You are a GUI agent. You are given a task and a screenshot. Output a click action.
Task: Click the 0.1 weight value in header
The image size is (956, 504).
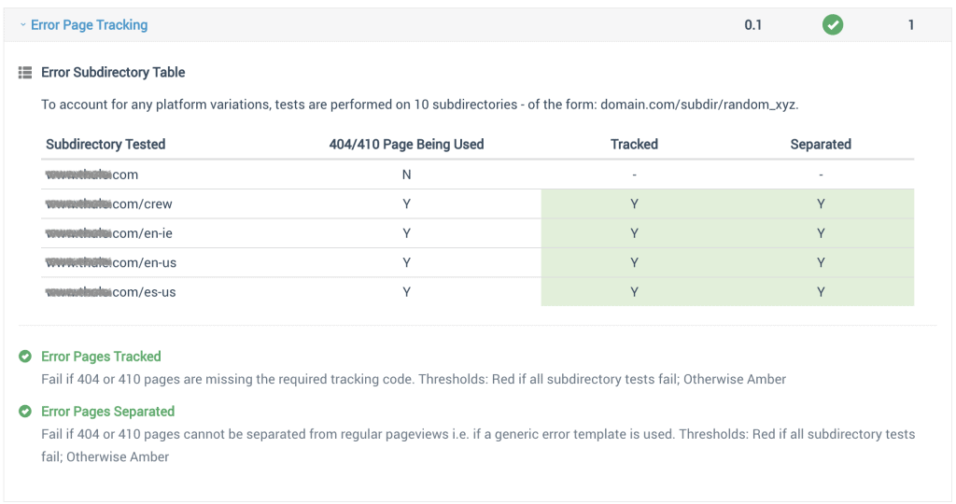pyautogui.click(x=753, y=25)
